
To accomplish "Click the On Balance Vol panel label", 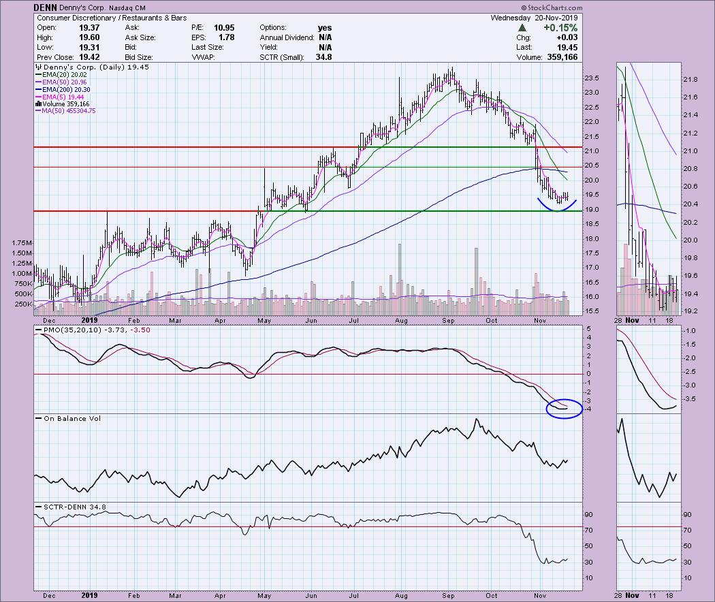I will 72,418.
